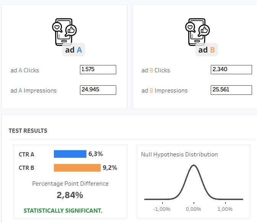Click the 2,84% percentage point difference value
This screenshot has width=257, height=223.
[70, 195]
